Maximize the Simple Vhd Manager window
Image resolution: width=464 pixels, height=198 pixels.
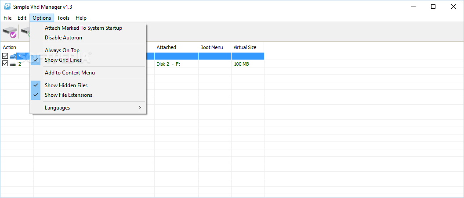click(x=433, y=7)
